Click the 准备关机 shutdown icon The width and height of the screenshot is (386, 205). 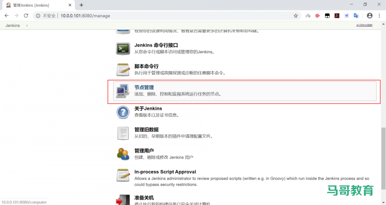[x=123, y=200]
